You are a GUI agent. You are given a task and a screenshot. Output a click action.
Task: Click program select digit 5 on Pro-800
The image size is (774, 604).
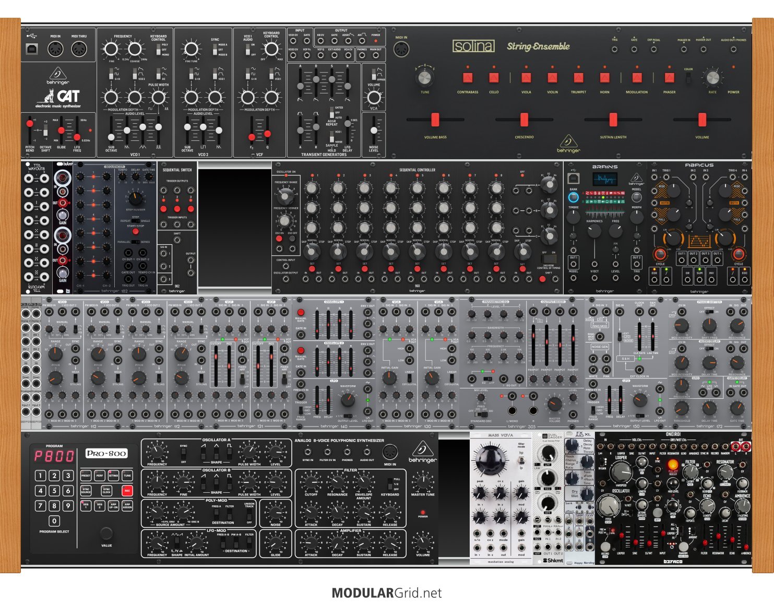pos(54,491)
